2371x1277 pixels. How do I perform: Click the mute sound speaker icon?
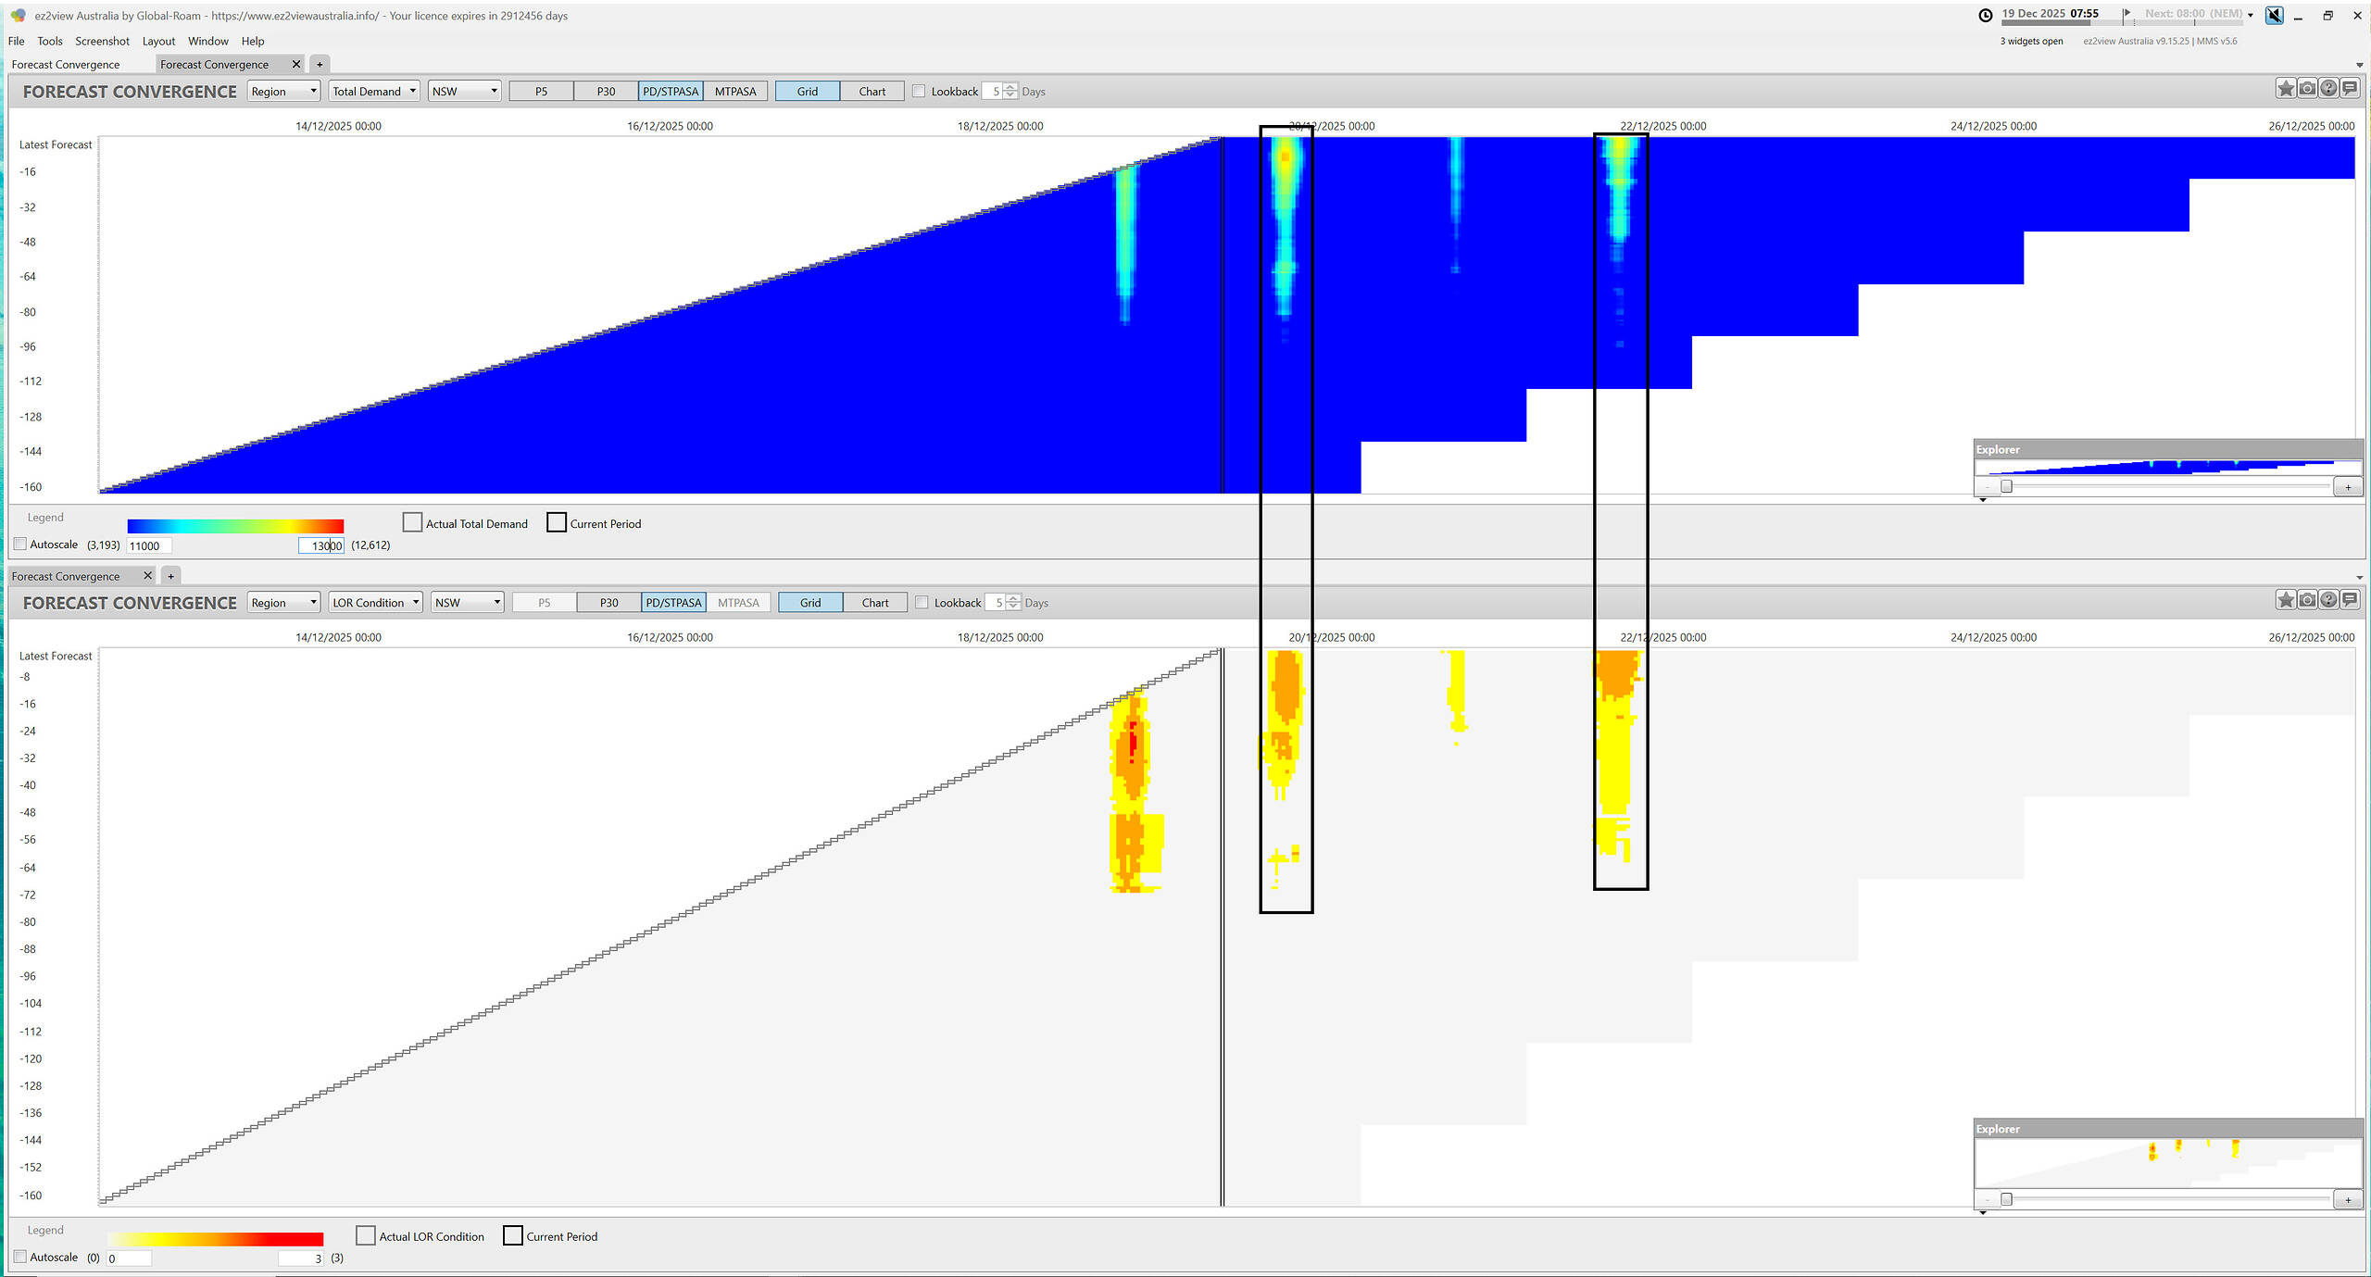2274,15
